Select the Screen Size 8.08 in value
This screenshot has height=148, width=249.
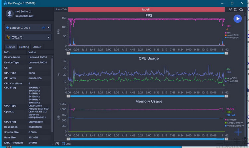pyautogui.click(x=33, y=132)
